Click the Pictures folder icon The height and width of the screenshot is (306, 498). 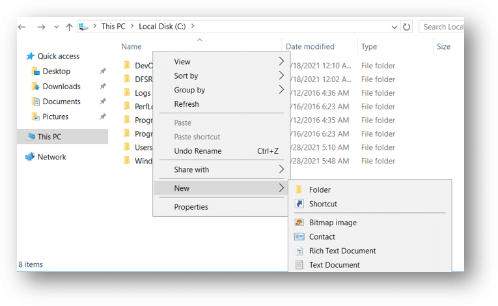(x=36, y=117)
